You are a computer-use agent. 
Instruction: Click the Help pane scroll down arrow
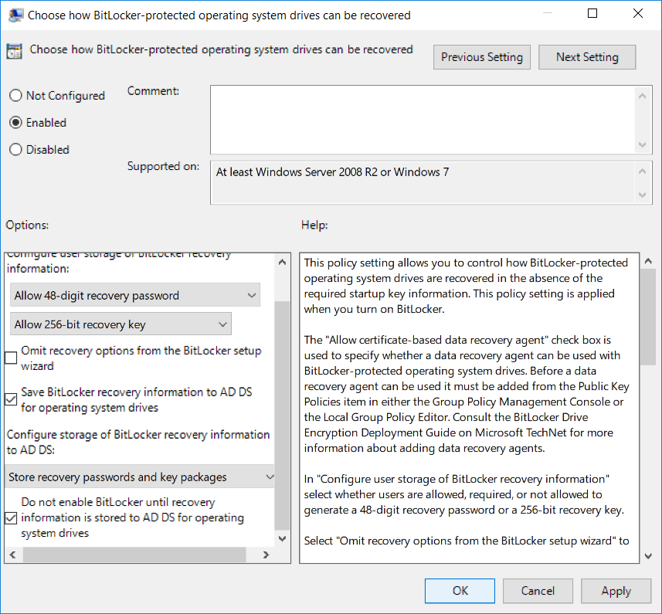pos(649,556)
